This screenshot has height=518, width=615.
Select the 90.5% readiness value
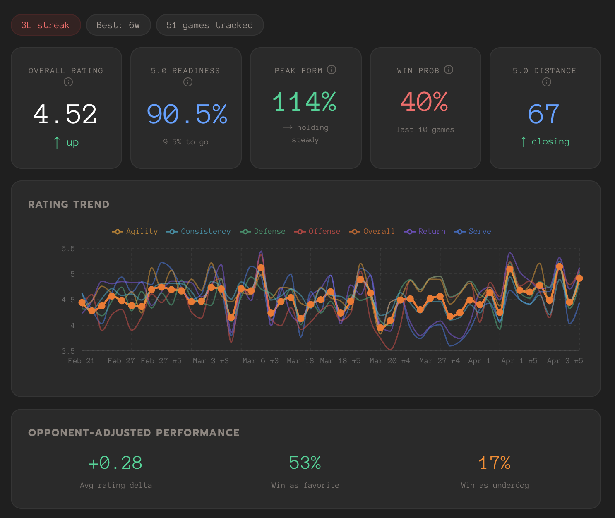187,114
